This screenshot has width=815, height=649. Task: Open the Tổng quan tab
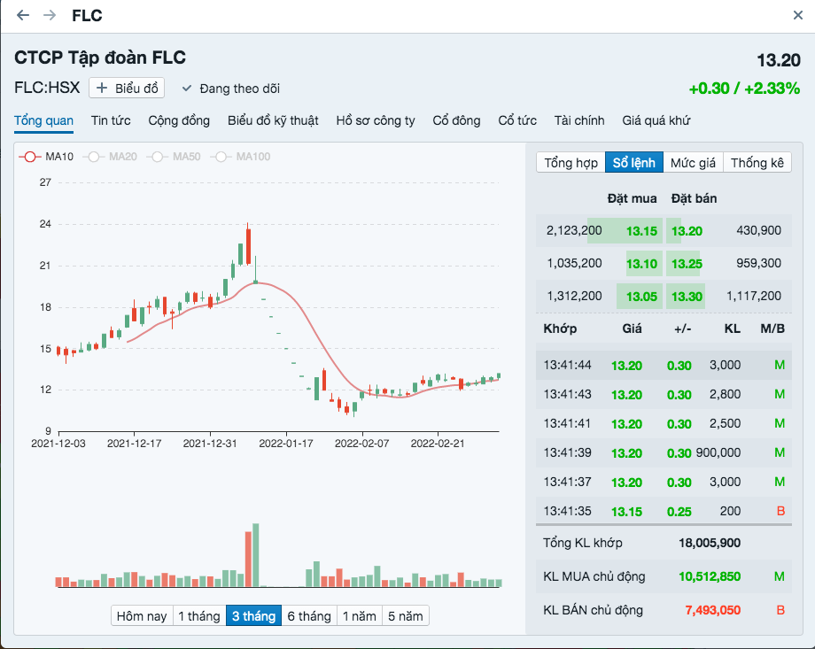click(43, 120)
